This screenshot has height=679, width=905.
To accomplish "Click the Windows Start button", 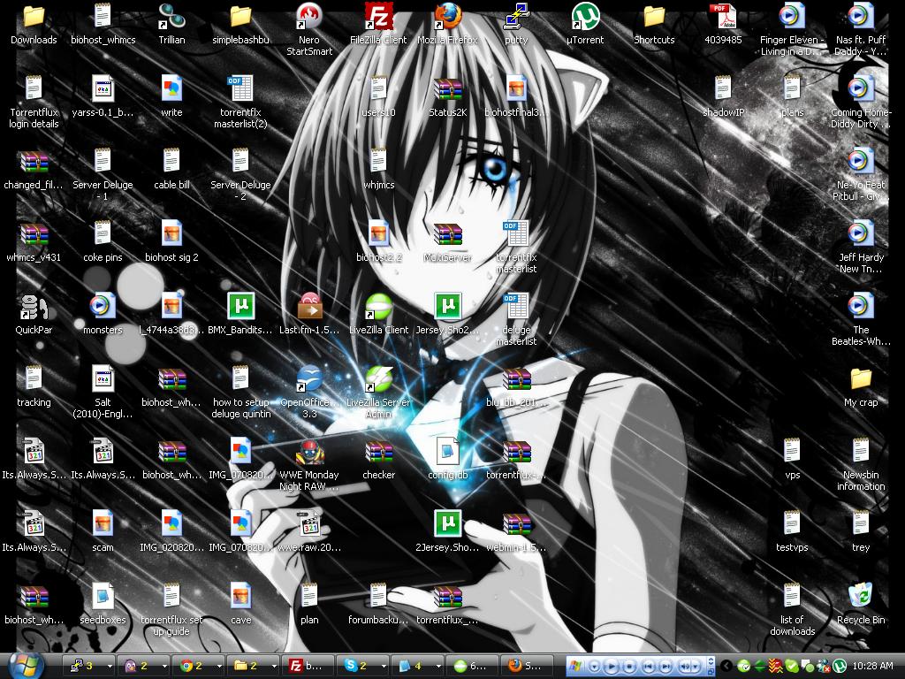I will click(x=27, y=664).
